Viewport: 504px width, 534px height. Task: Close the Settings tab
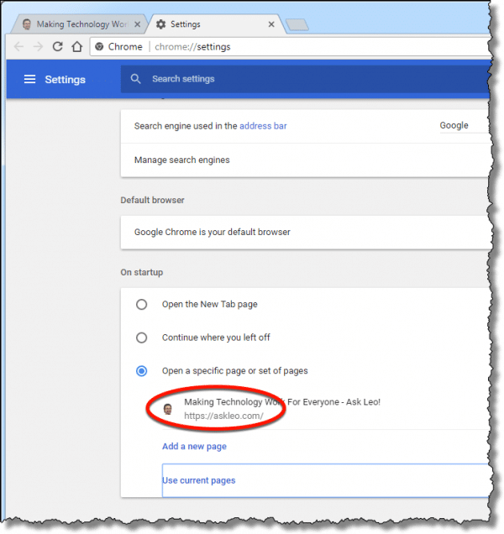pyautogui.click(x=271, y=24)
